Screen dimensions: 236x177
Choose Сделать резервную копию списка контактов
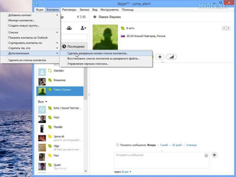pos(106,53)
